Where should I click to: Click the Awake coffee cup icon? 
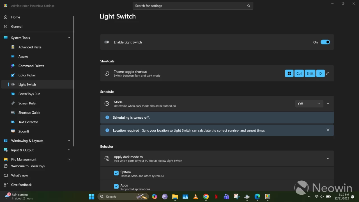pos(13,56)
